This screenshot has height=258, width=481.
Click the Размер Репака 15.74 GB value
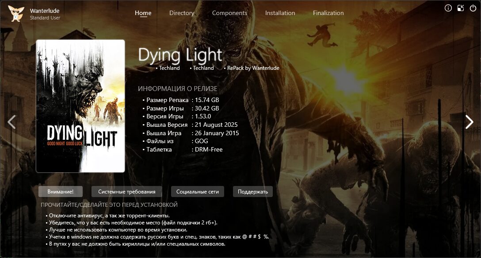(x=207, y=100)
